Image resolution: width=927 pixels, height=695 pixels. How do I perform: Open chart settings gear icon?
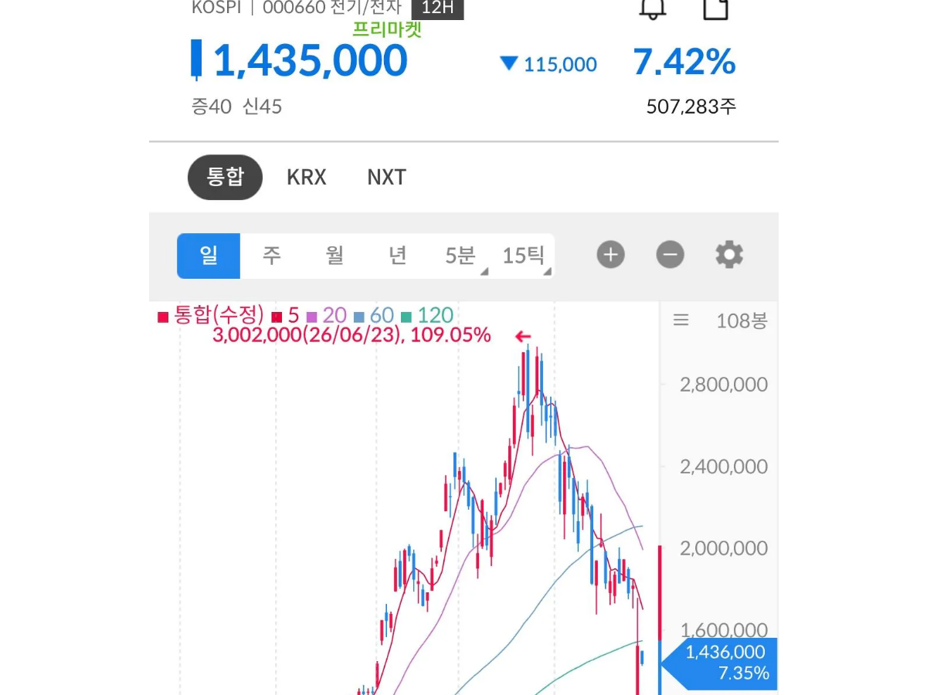click(x=729, y=254)
